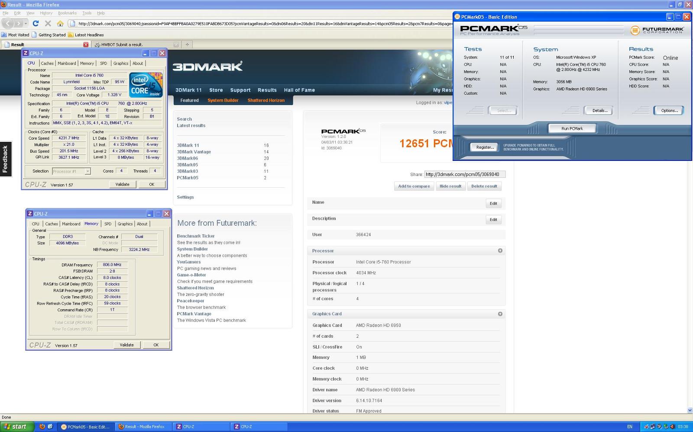
Task: Open the Benchmark Ticker link
Action: pyautogui.click(x=196, y=236)
